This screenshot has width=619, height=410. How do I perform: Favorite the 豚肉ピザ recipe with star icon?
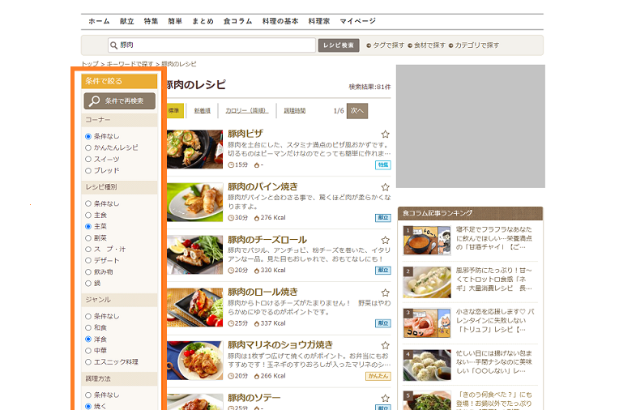pyautogui.click(x=386, y=135)
